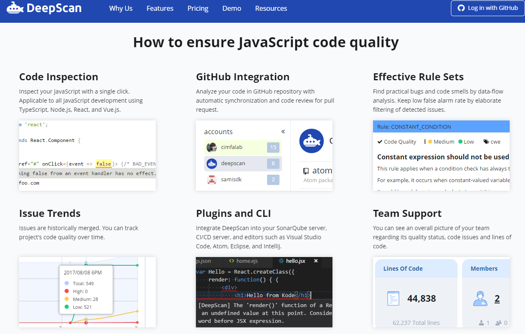Close the hello.jsx editor tab
This screenshot has width=525, height=334.
(x=316, y=261)
